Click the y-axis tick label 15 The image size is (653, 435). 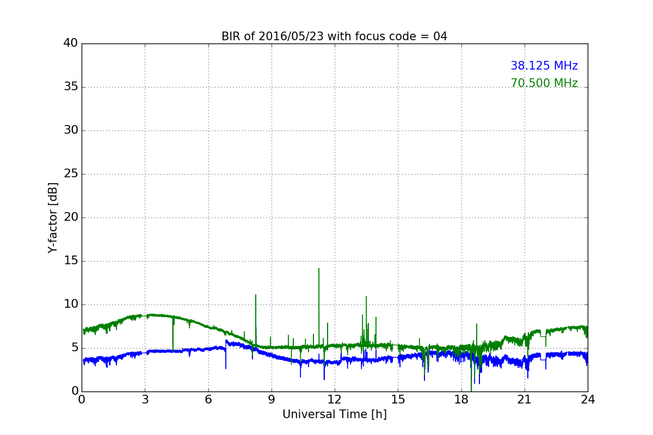[71, 261]
